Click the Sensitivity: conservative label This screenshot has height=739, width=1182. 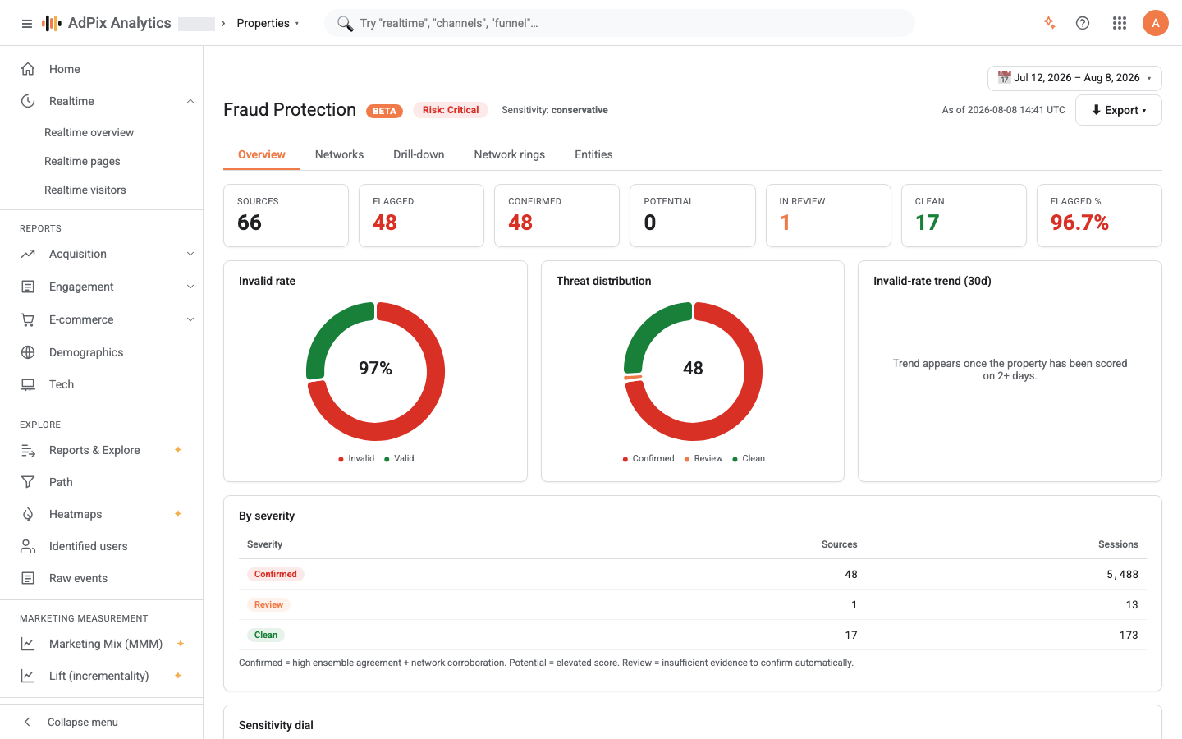click(x=555, y=110)
